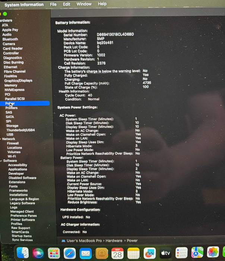Click the battery serial number D869413018CL4D6BD
This screenshot has width=225, height=261.
115,34
